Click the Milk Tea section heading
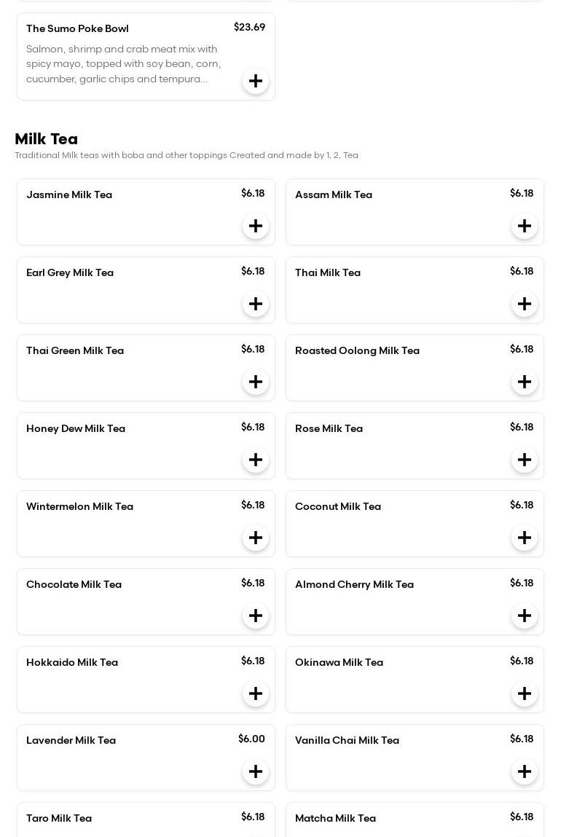The width and height of the screenshot is (561, 837). pos(46,139)
